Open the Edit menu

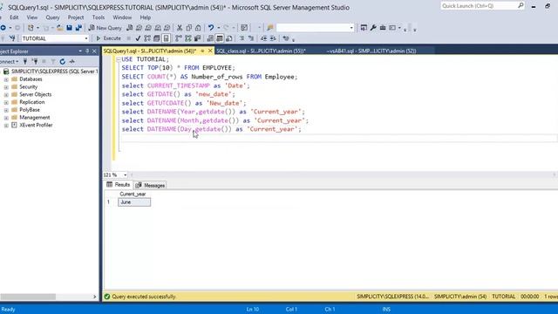tap(14, 17)
